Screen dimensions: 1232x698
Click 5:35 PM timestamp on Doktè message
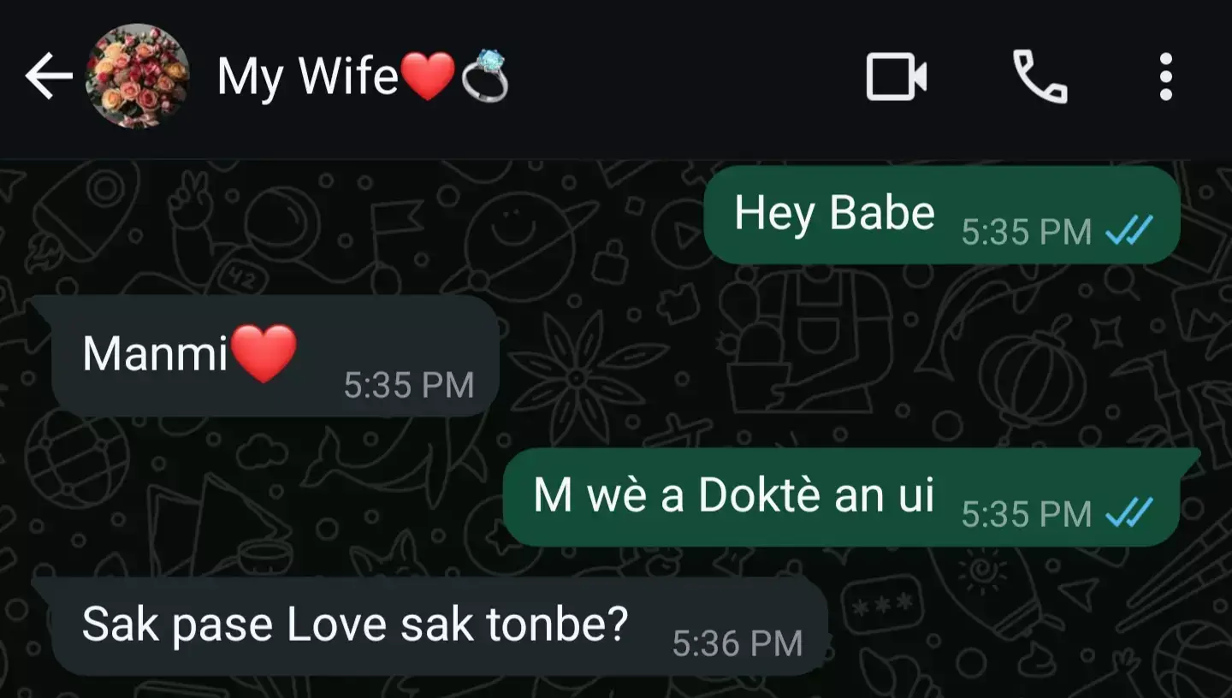(x=1027, y=514)
